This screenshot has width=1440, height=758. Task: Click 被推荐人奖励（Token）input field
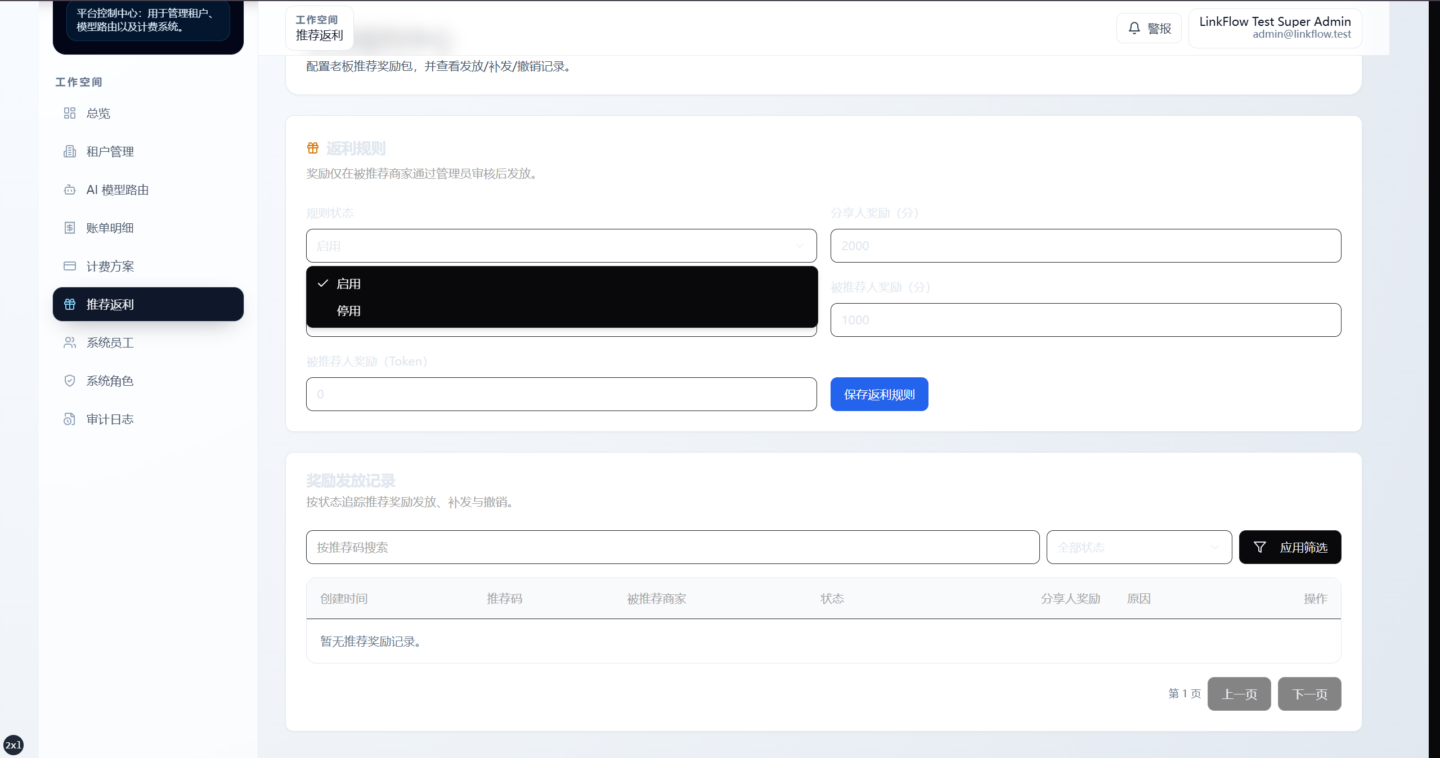[562, 394]
